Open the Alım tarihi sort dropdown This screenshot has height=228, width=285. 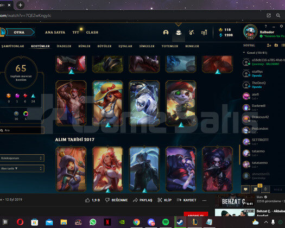(x=22, y=168)
